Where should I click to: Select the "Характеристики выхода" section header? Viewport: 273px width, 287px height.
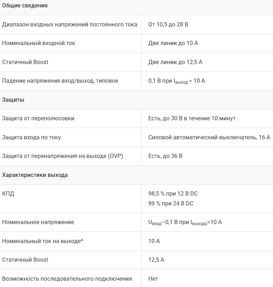pyautogui.click(x=35, y=175)
